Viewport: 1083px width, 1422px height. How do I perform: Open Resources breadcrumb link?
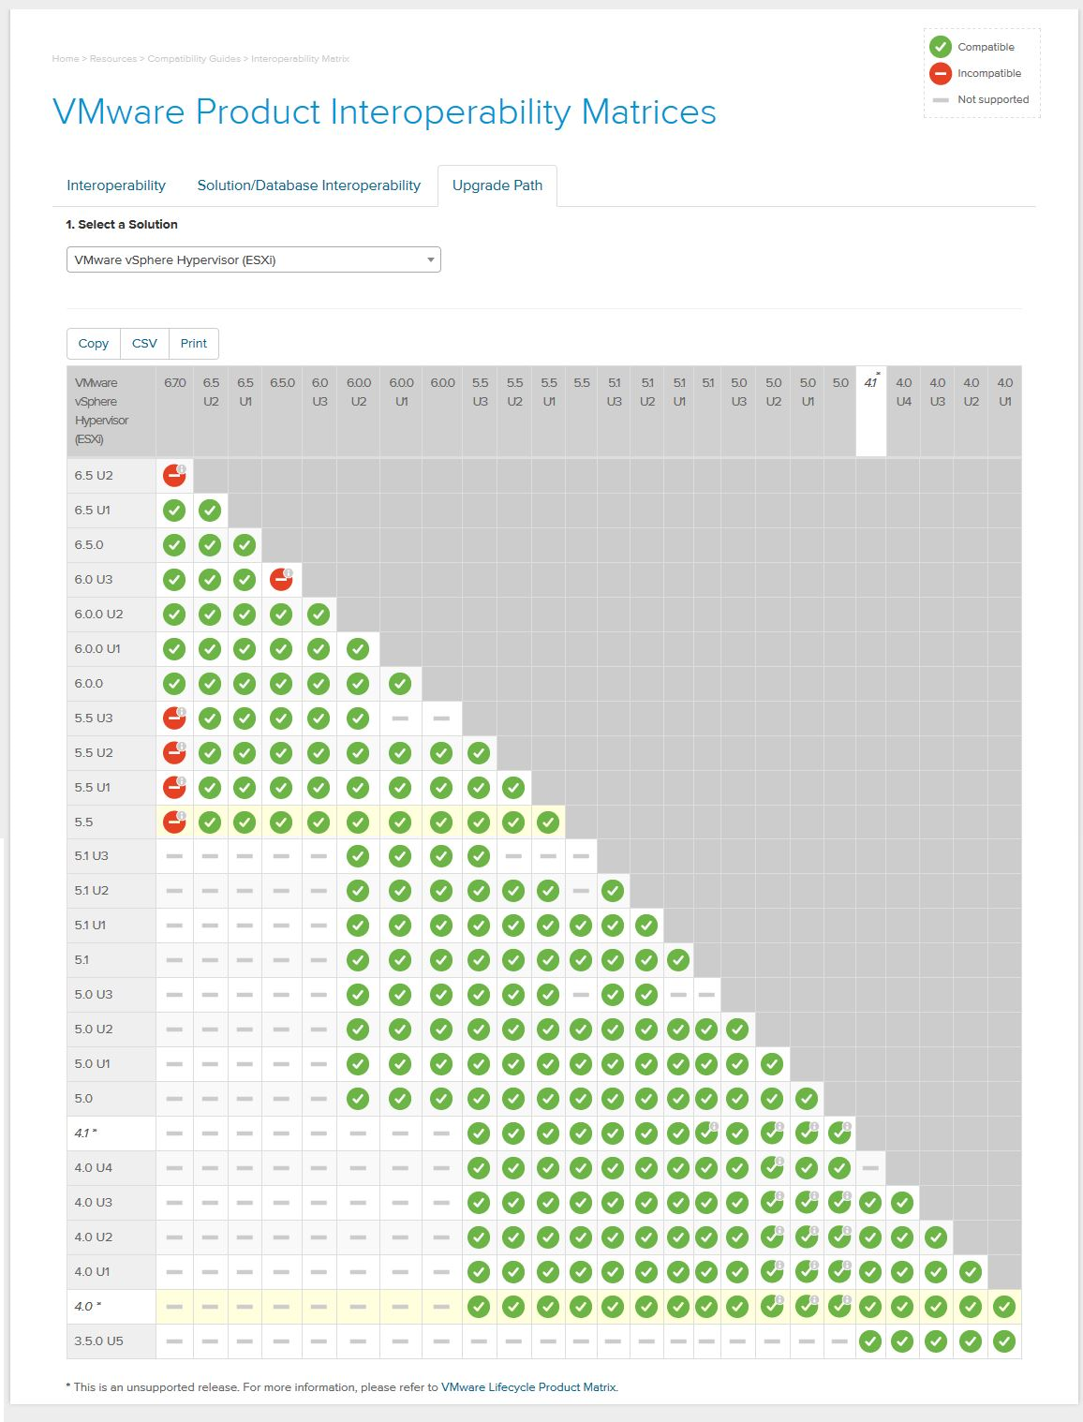coord(113,59)
